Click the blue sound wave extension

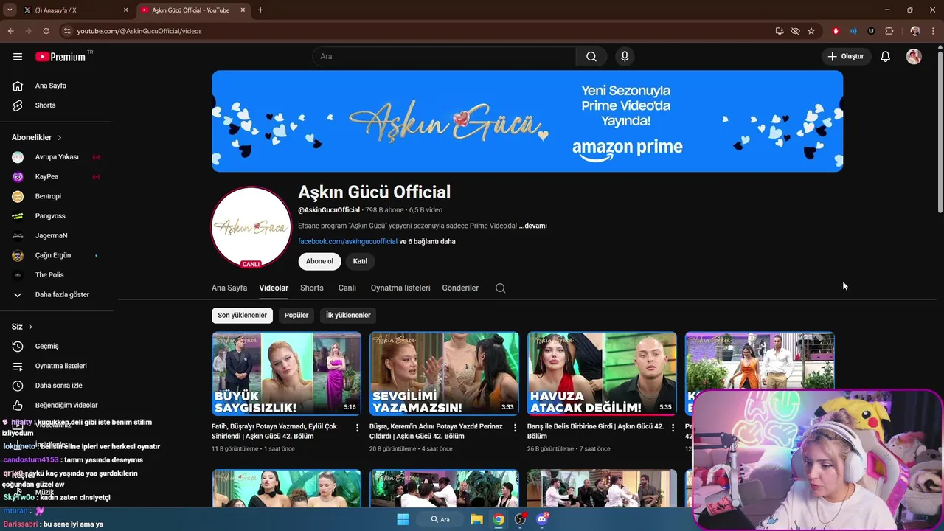(853, 31)
